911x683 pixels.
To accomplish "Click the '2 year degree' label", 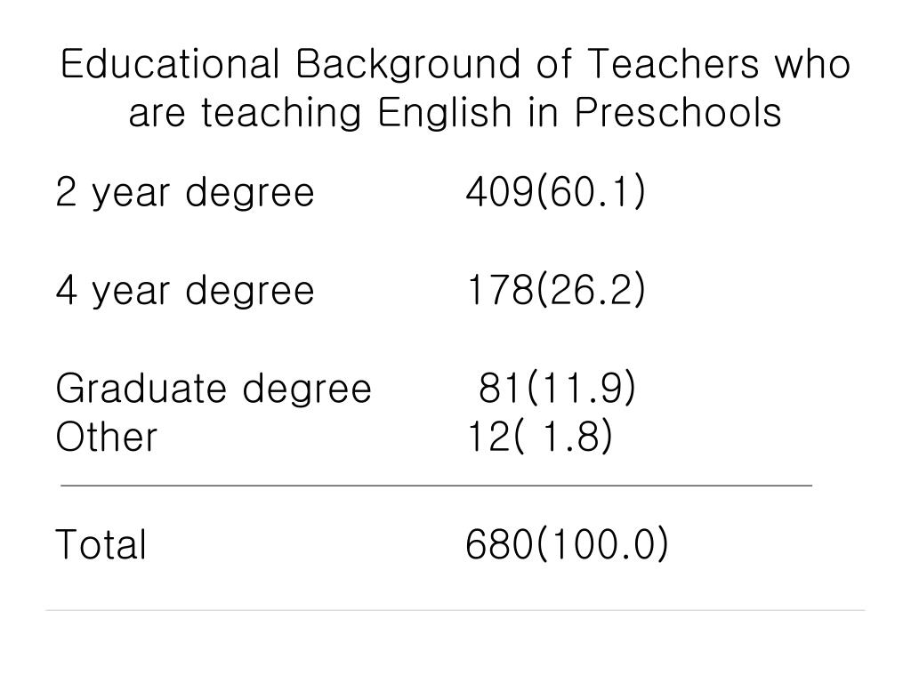I will click(x=185, y=193).
